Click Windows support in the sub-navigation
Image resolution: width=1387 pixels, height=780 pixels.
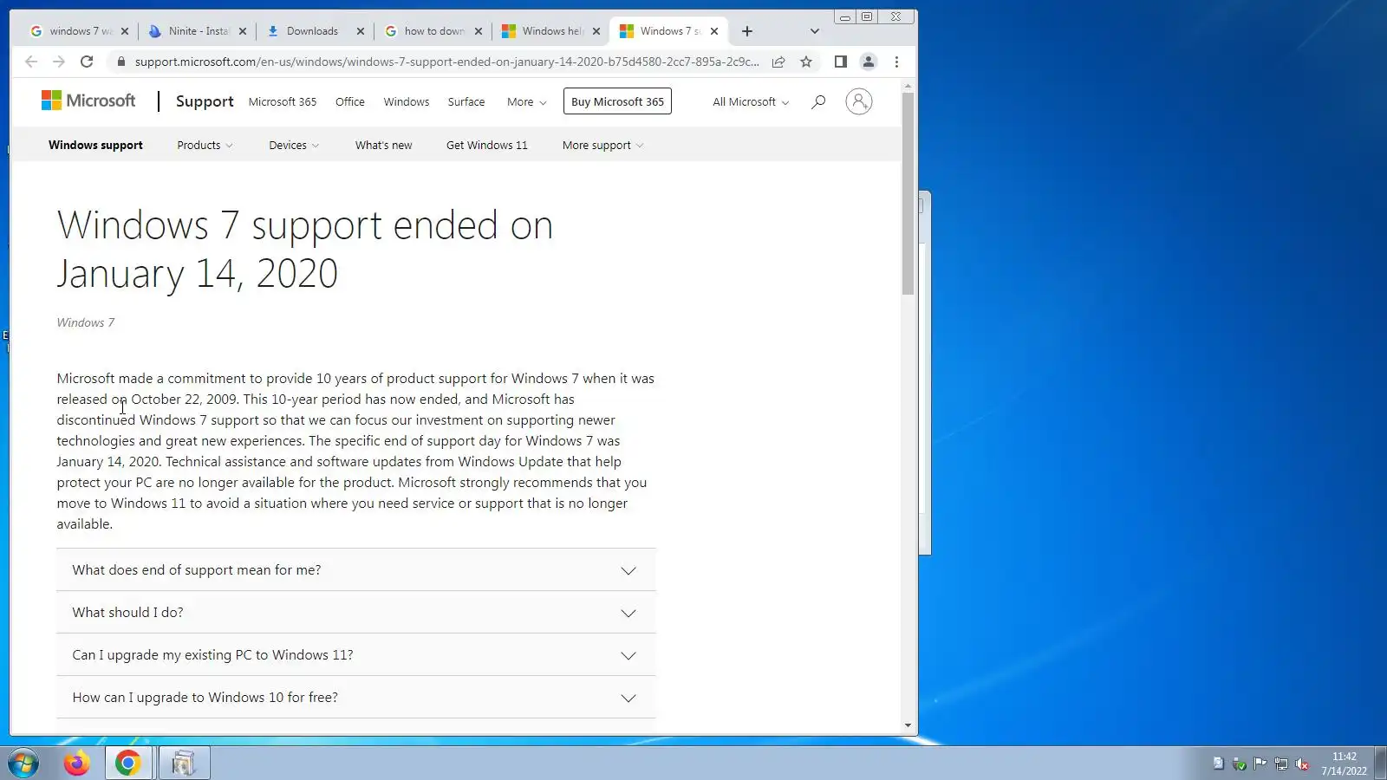pyautogui.click(x=95, y=145)
